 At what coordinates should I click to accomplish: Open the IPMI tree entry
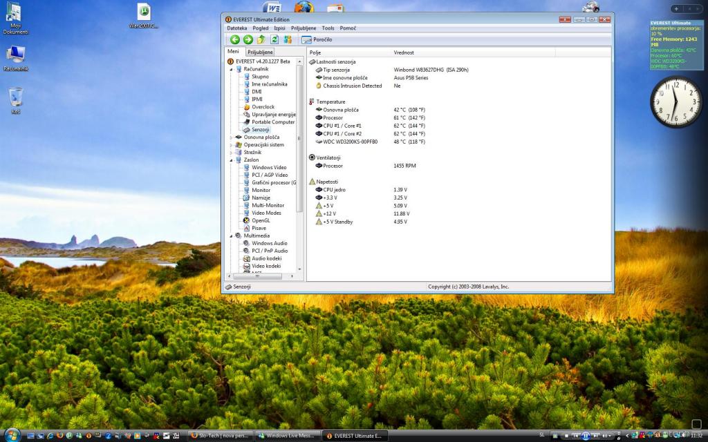[x=253, y=99]
